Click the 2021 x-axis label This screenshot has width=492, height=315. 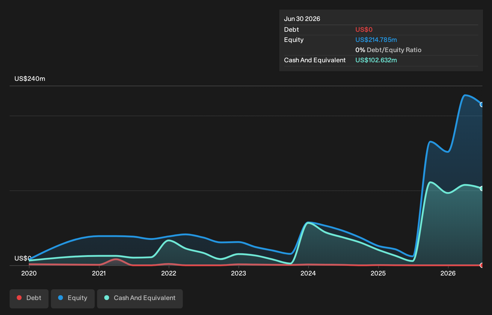(99, 273)
